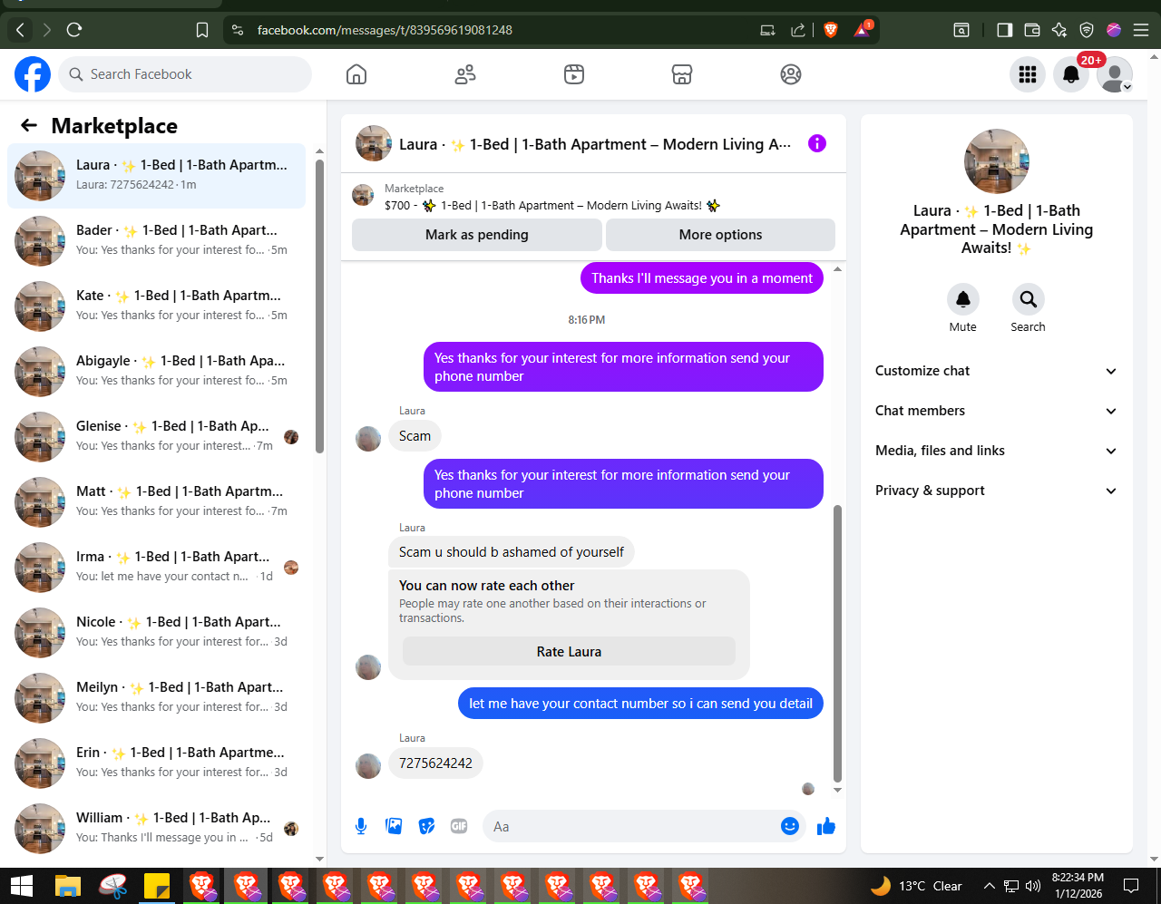Click the Brave Rewards triangle icon
Screen dimensions: 1161x904
(x=862, y=30)
